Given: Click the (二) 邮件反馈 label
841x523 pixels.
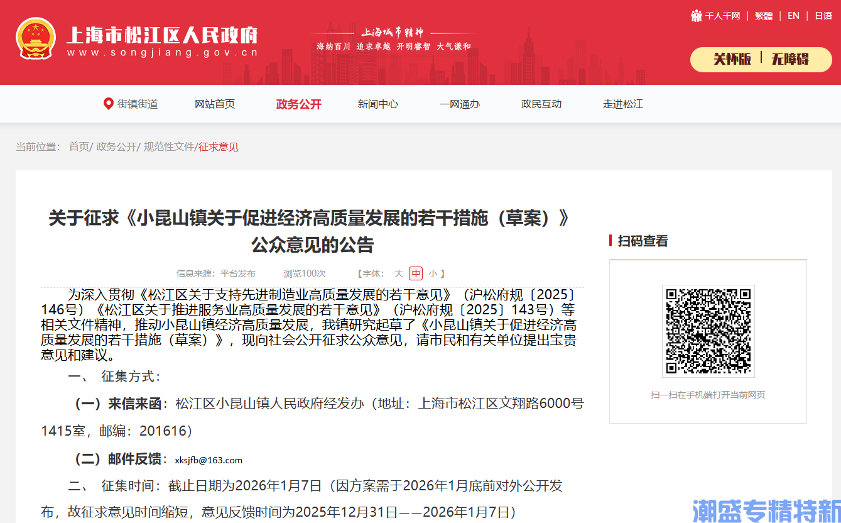Looking at the screenshot, I should (x=119, y=458).
